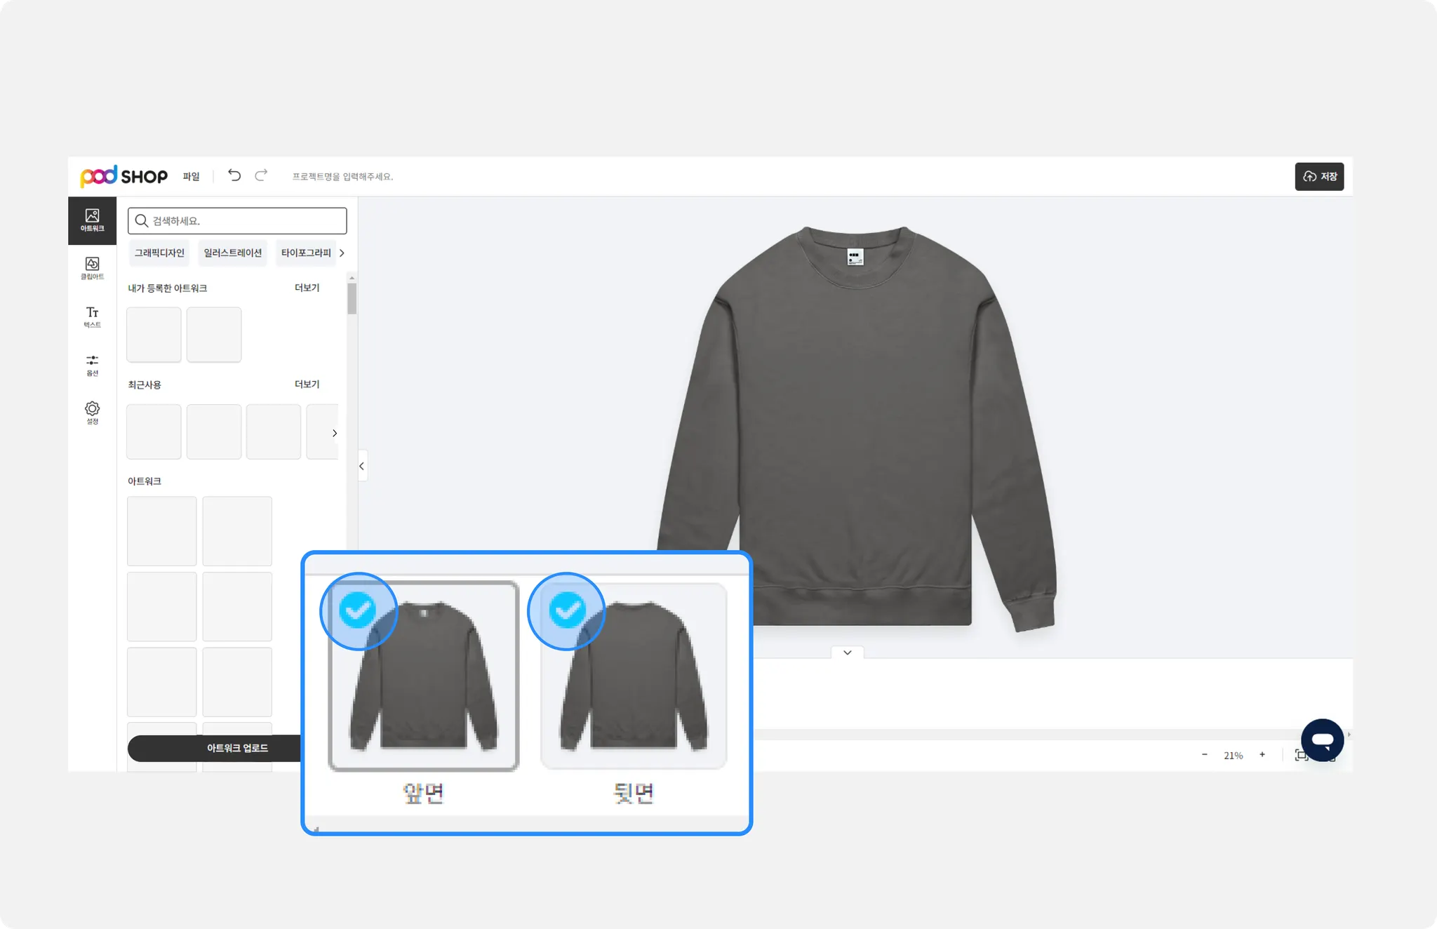Open the chat support bubble
The height and width of the screenshot is (929, 1437).
[x=1322, y=740]
